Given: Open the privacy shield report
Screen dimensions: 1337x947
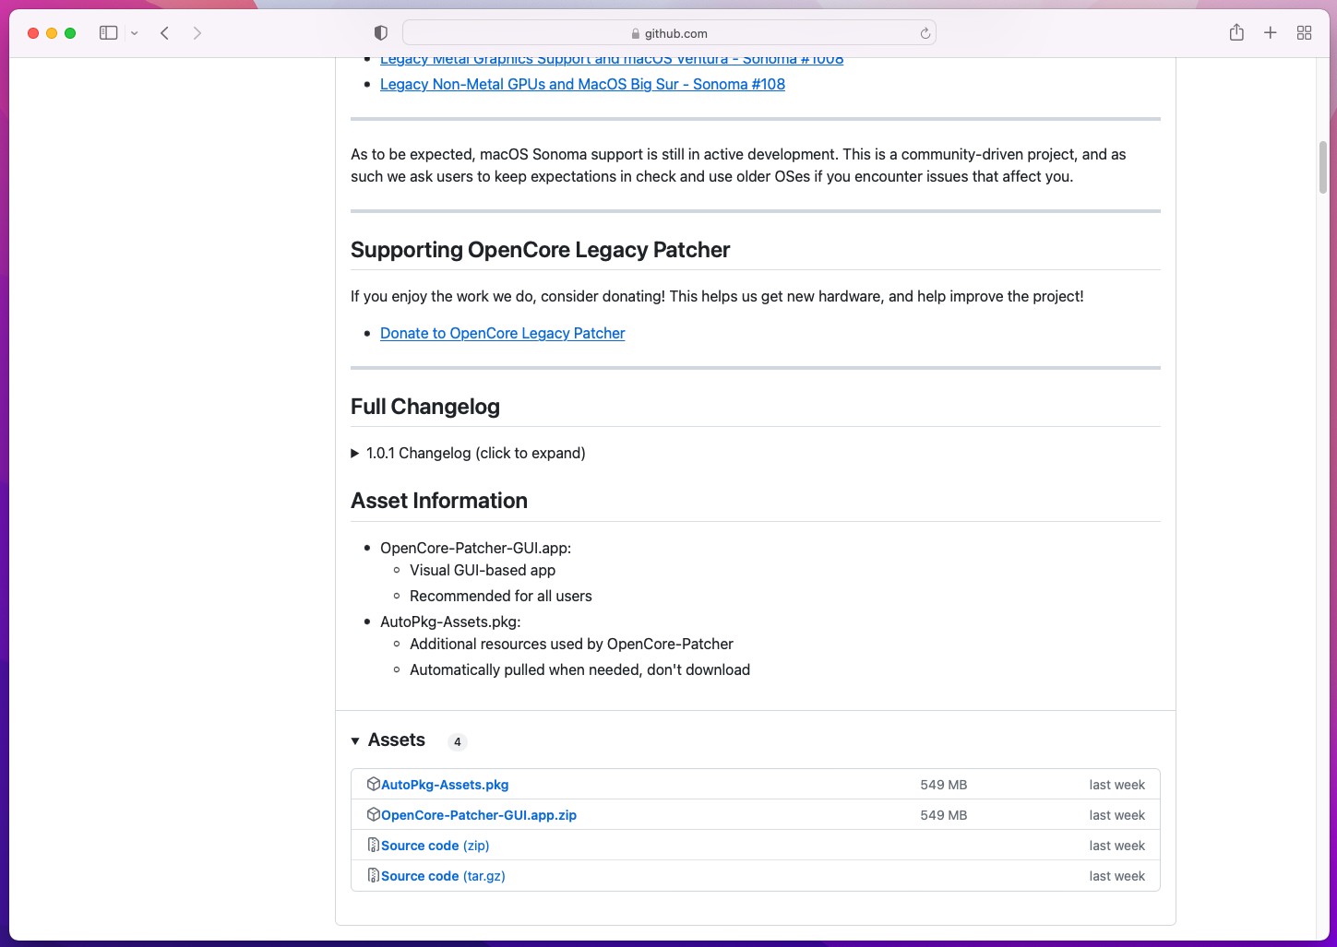Looking at the screenshot, I should pos(380,33).
